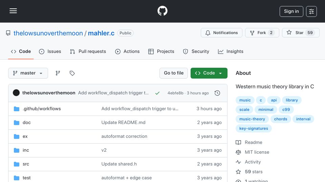Screen dimensions: 325x182
Task: Open the appearance settings sliders icon
Action: (311, 11)
